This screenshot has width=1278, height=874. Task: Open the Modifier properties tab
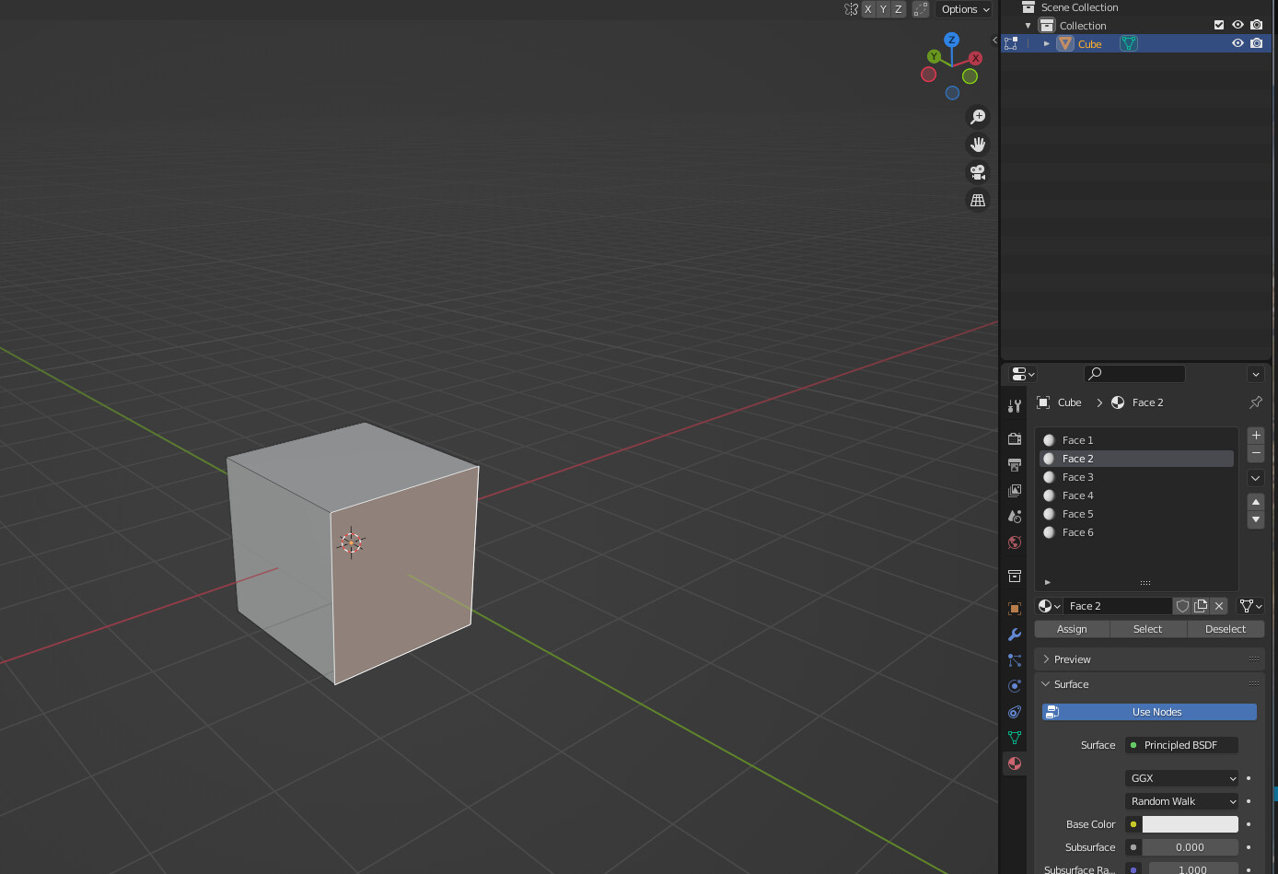click(x=1014, y=634)
